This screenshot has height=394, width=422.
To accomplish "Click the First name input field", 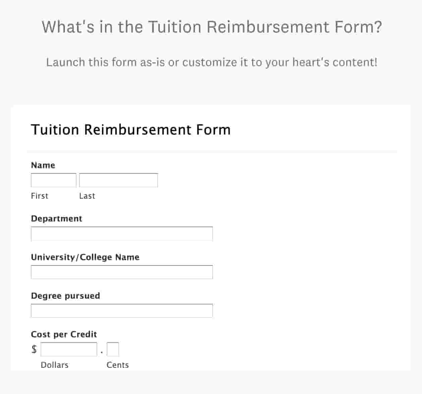I will [x=53, y=180].
